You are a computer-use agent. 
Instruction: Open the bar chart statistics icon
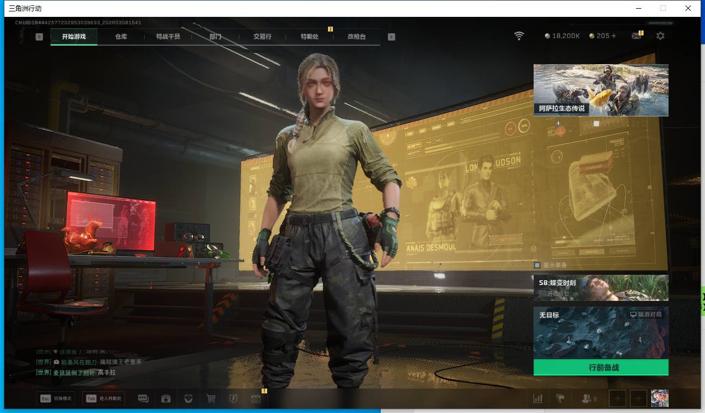point(537,399)
